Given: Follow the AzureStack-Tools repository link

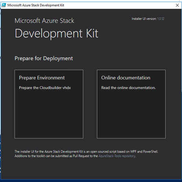Looking at the screenshot, I should 117,156.
